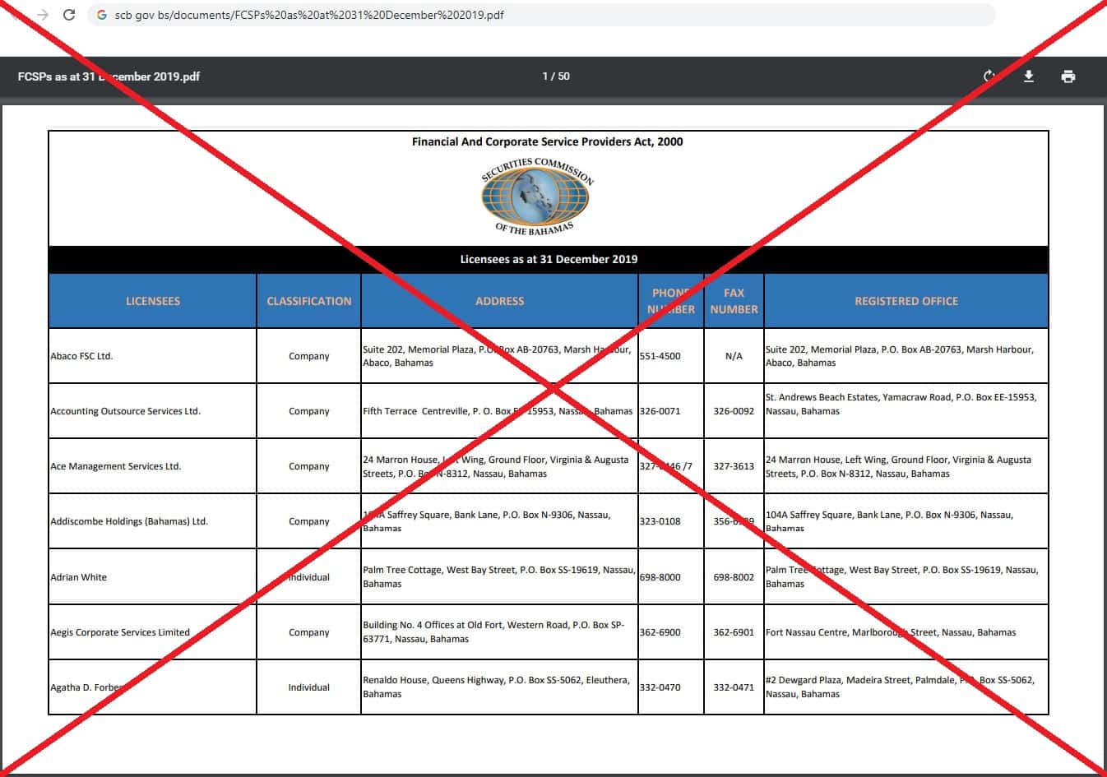Click the 'N/A' fax entry for Abaco FSC
1107x777 pixels.
[x=734, y=356]
